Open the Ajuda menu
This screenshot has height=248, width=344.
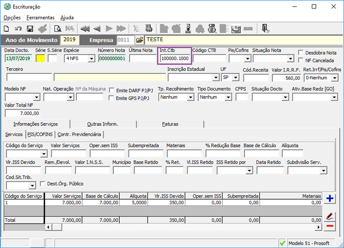click(x=67, y=17)
